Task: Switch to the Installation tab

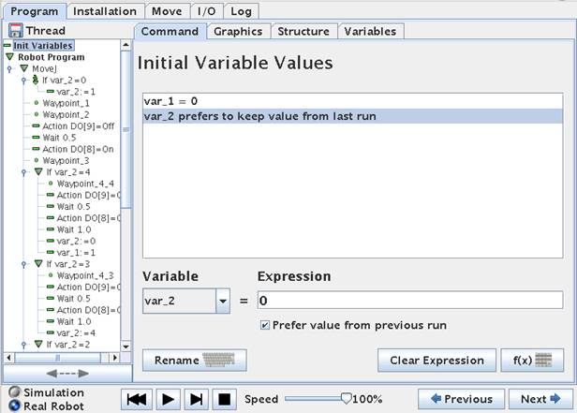Action: click(104, 11)
